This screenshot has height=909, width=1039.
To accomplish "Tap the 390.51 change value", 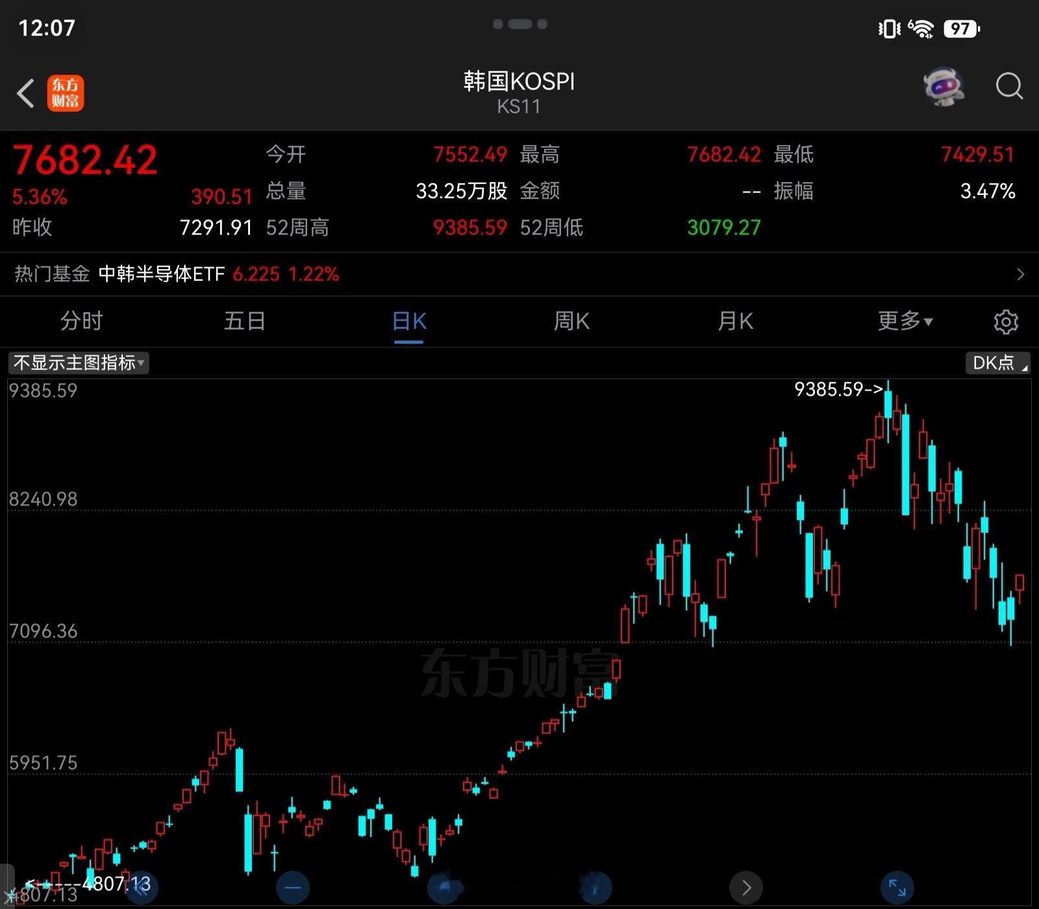I will [x=221, y=197].
